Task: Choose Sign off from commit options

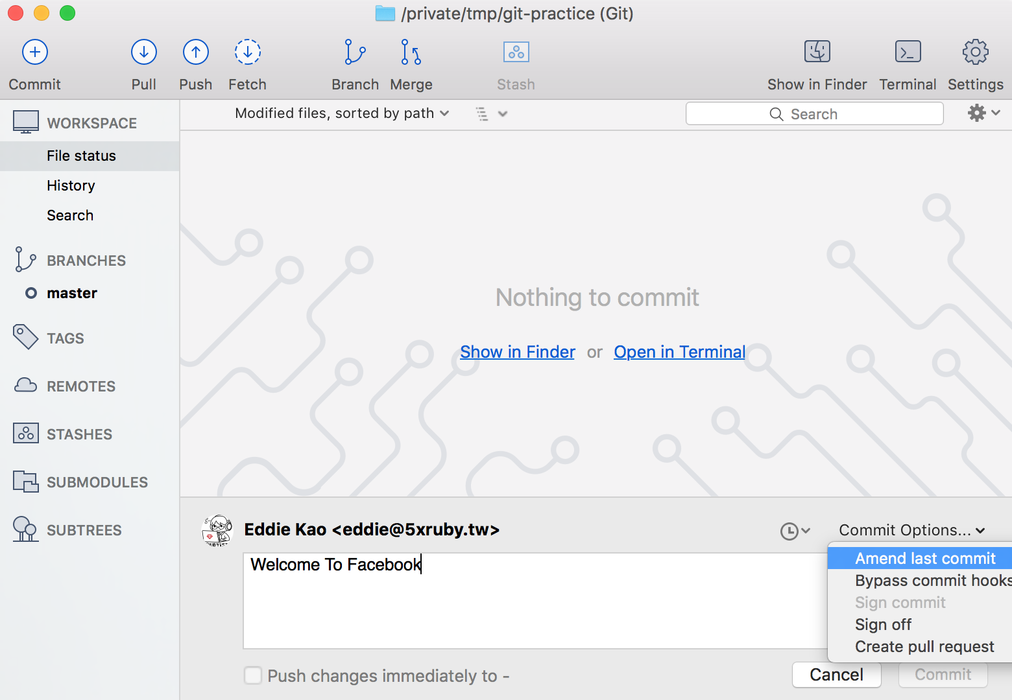Action: click(883, 624)
